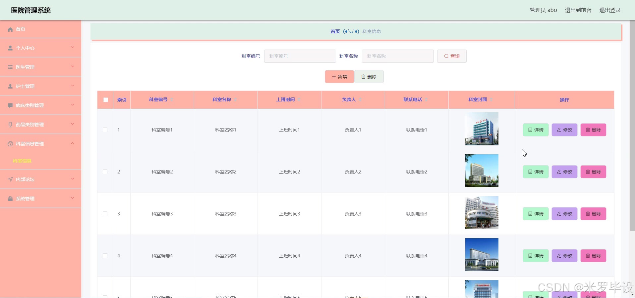Expand the 病床类别管理 menu chevron
This screenshot has width=635, height=298.
click(73, 105)
